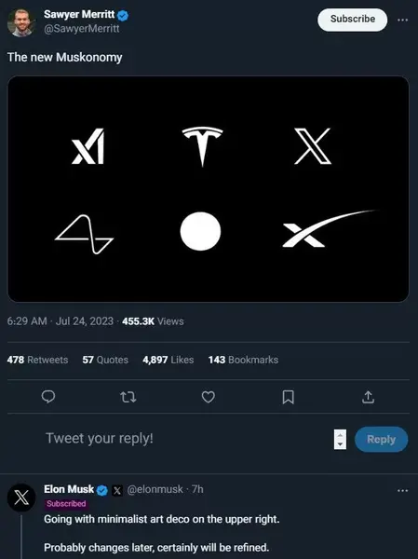418x559 pixels.
Task: Click the retweet arrows icon
Action: (x=128, y=397)
